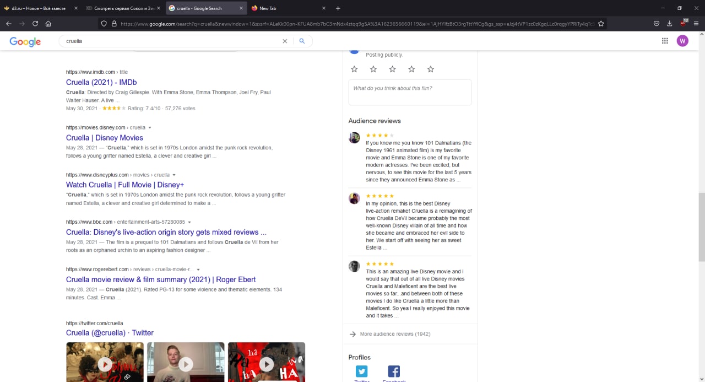The height and width of the screenshot is (382, 705).
Task: Expand options arrow for disneyplus.com result
Action: pyautogui.click(x=174, y=175)
